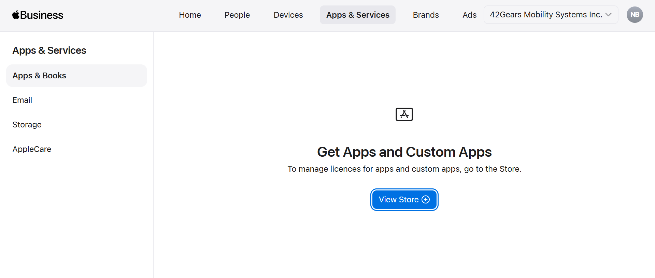Click the plus circle icon in View Store

point(426,200)
